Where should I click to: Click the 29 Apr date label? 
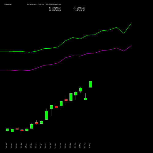pyautogui.click(x=65, y=146)
